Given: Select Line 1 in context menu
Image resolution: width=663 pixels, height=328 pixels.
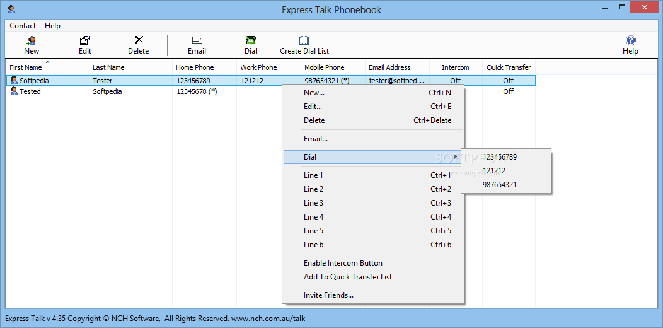Looking at the screenshot, I should coord(373,175).
